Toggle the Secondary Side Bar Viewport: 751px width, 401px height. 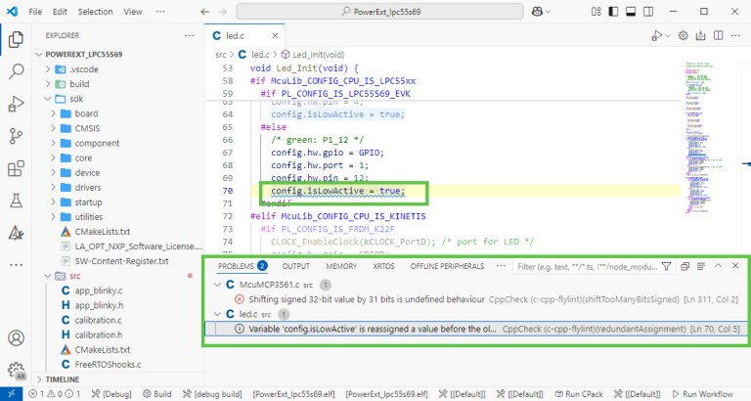coord(648,12)
